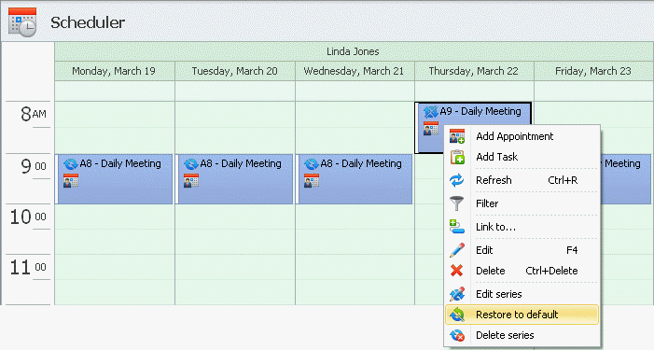Image resolution: width=654 pixels, height=350 pixels.
Task: Click the Add Task clipboard icon
Action: pyautogui.click(x=457, y=157)
